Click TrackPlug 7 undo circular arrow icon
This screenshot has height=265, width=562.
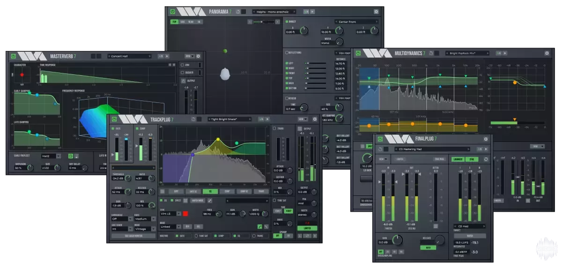[193, 119]
